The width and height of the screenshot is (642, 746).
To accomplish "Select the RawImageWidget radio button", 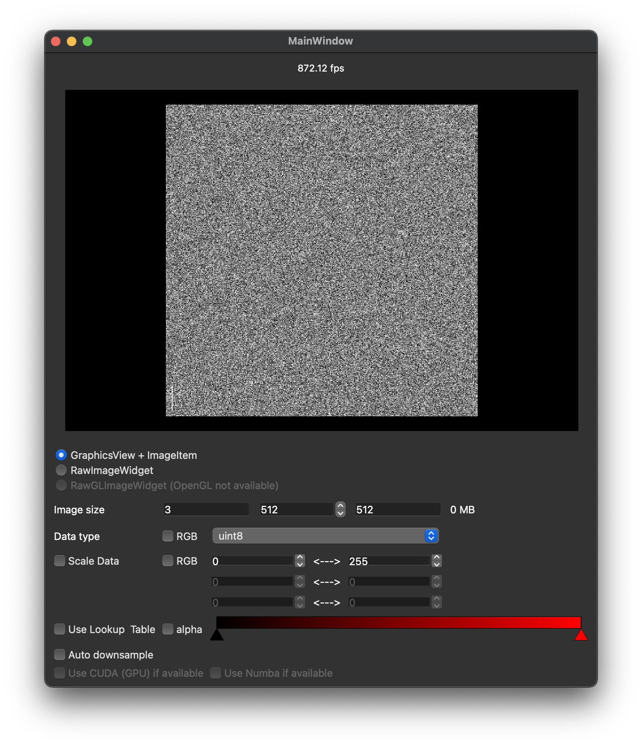I will pos(62,470).
